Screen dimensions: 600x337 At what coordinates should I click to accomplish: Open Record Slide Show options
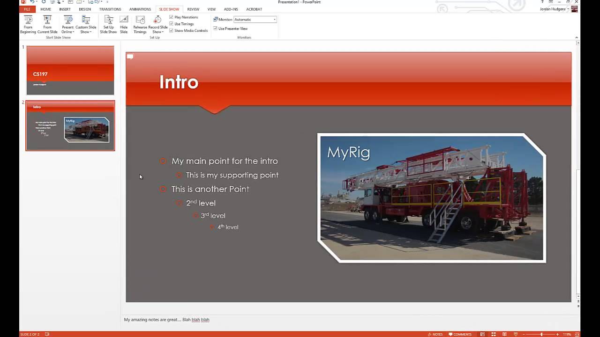(x=158, y=24)
